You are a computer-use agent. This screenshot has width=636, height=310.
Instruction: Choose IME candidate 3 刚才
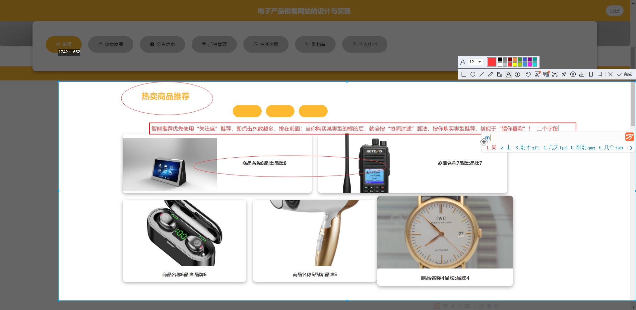coord(527,148)
